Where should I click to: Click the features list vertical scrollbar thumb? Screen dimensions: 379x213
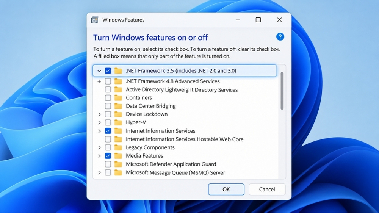(x=282, y=91)
